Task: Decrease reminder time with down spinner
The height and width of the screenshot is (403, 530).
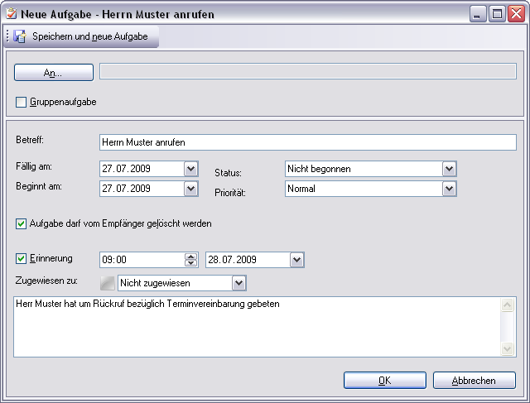Action: click(191, 263)
